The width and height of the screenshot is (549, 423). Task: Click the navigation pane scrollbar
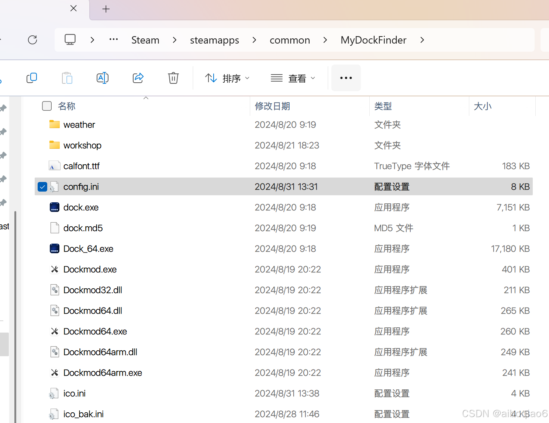coord(15,317)
